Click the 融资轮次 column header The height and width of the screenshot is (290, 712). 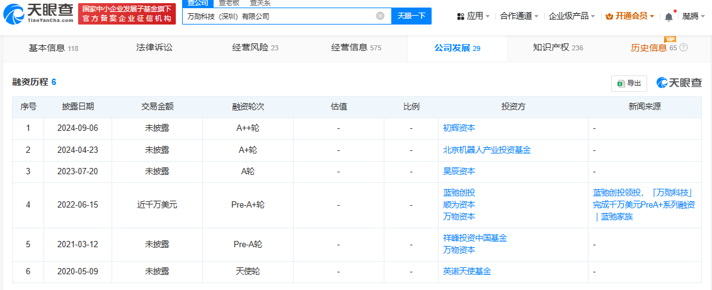point(248,107)
